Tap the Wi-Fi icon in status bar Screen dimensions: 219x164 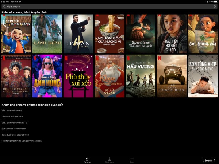[x=207, y=1]
